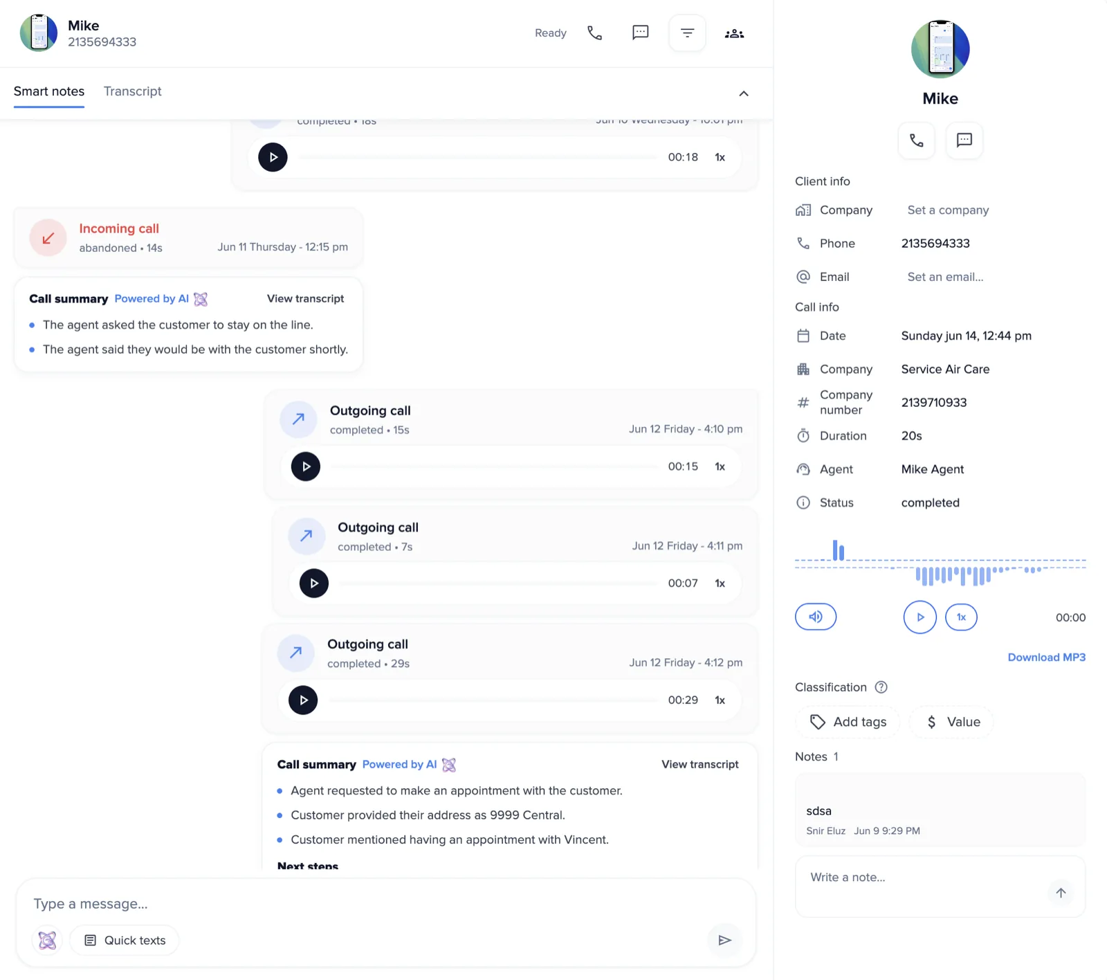The width and height of the screenshot is (1107, 980).
Task: Switch to the Smart notes tab
Action: [49, 91]
